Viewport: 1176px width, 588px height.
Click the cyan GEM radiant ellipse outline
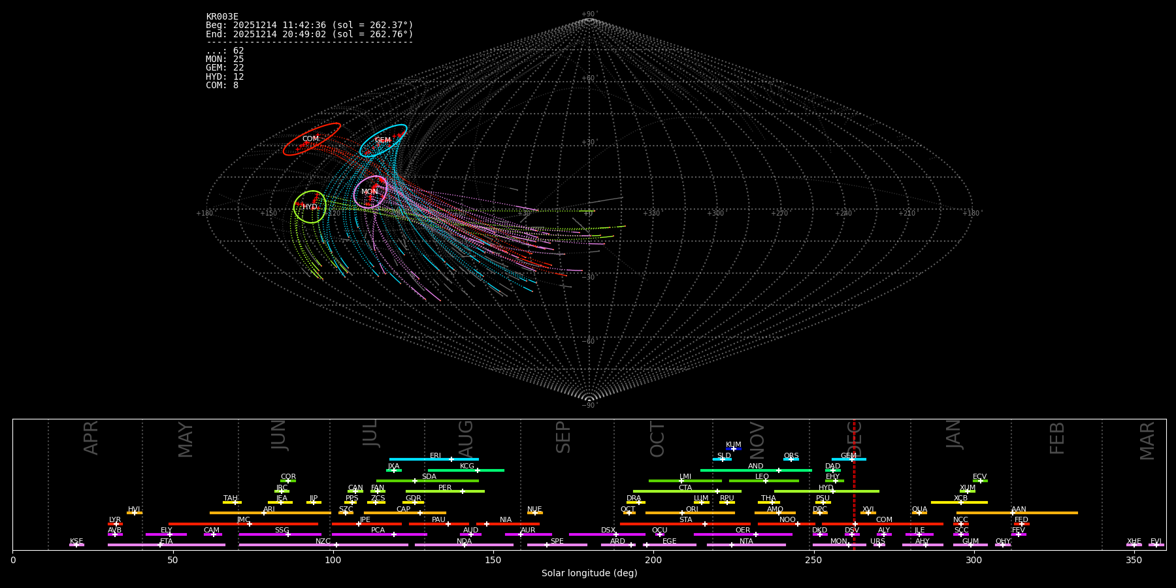(383, 141)
